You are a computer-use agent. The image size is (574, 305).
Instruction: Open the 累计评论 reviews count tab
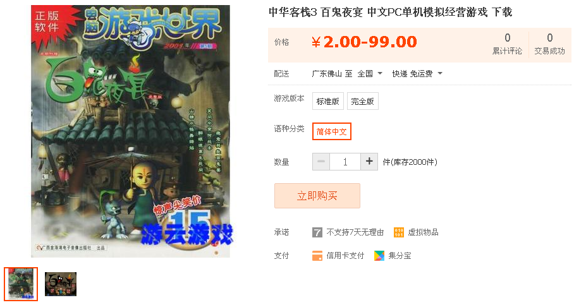507,44
